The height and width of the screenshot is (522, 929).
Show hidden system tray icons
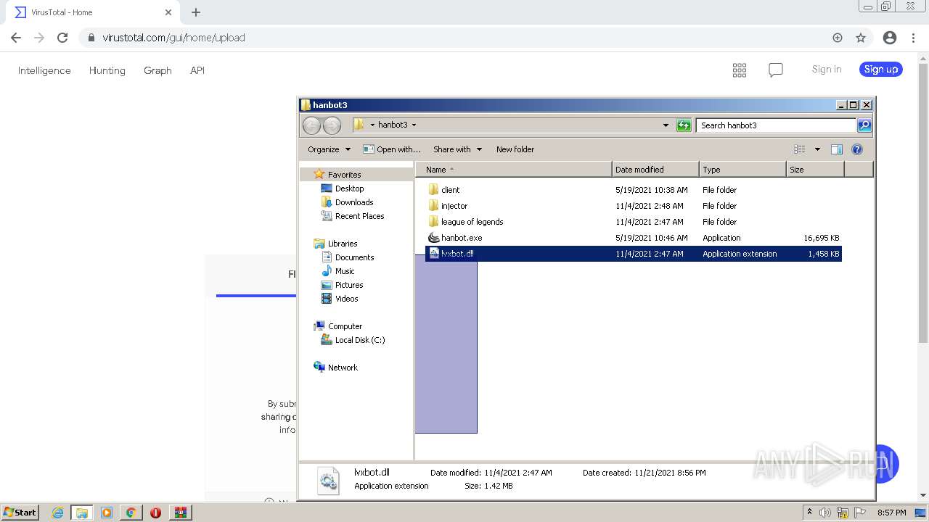coord(809,512)
